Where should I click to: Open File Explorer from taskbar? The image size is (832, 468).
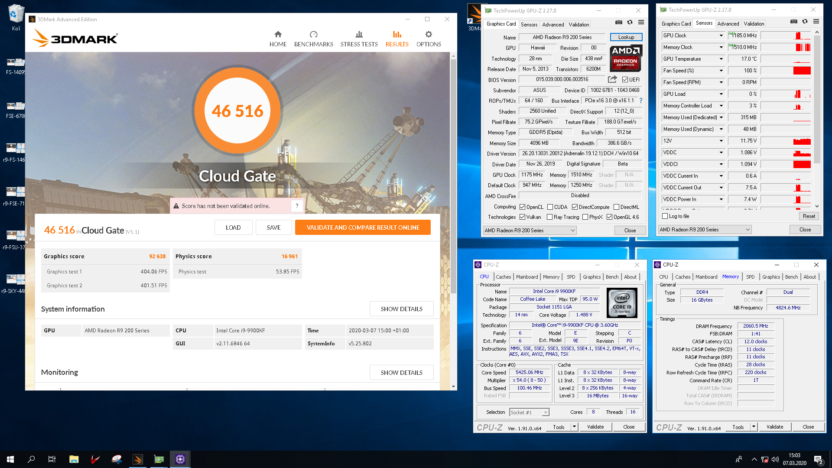tap(74, 459)
